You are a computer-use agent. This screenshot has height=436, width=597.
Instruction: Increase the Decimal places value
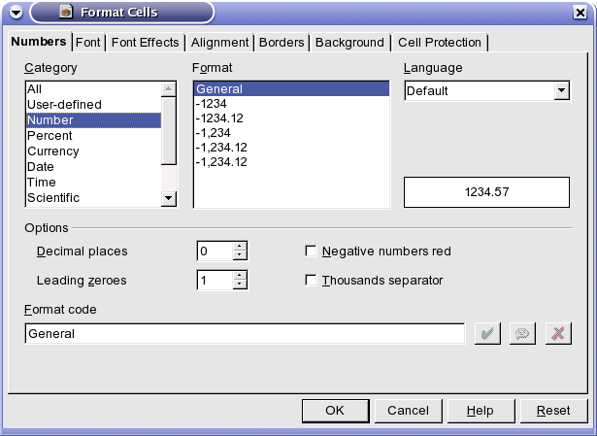click(x=240, y=247)
